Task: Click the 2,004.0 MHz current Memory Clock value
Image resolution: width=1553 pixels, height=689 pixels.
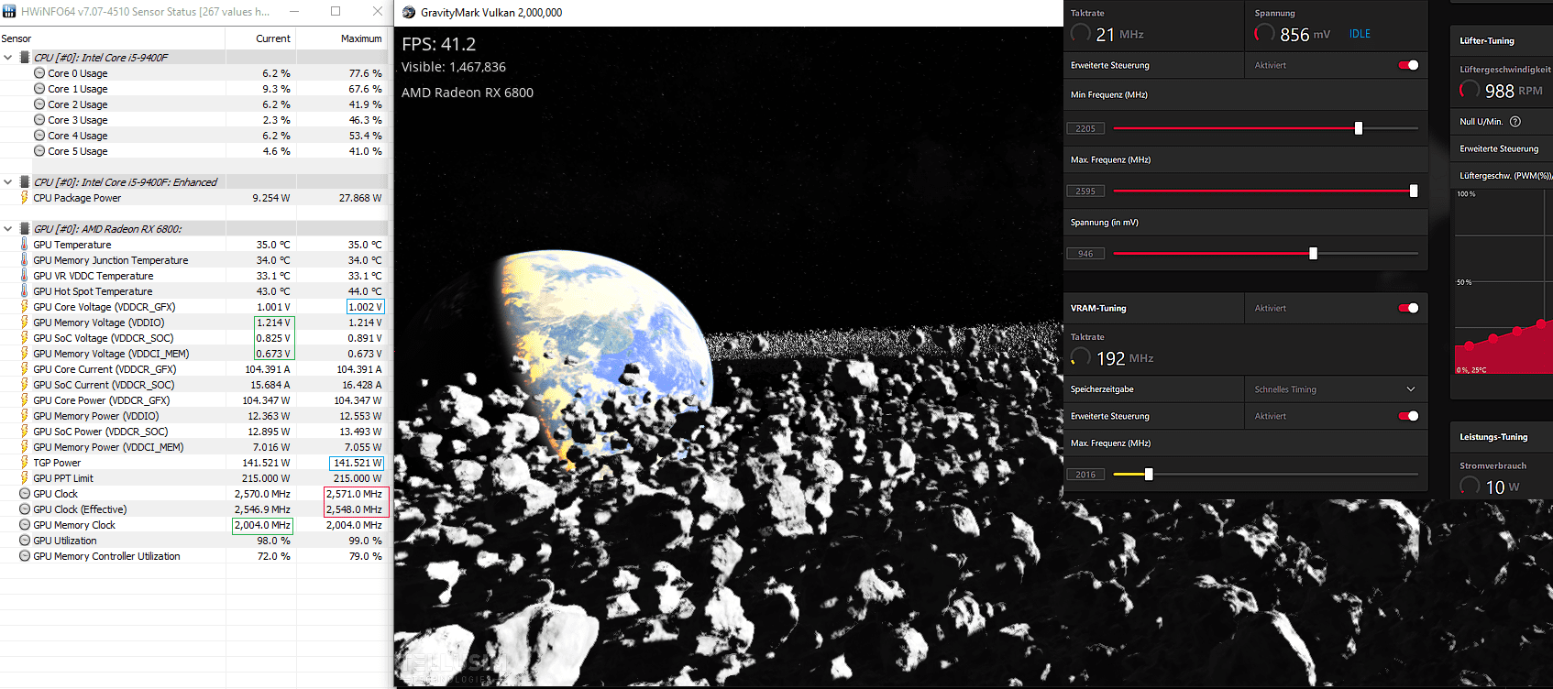Action: pyautogui.click(x=263, y=525)
